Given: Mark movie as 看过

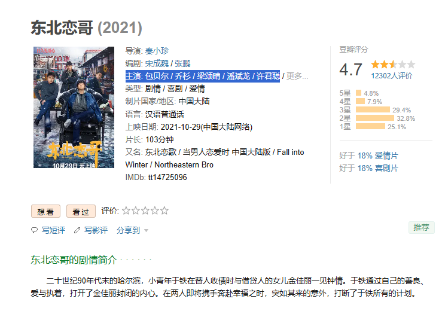Looking at the screenshot, I should pyautogui.click(x=81, y=211).
